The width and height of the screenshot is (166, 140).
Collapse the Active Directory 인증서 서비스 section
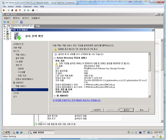coord(55,58)
